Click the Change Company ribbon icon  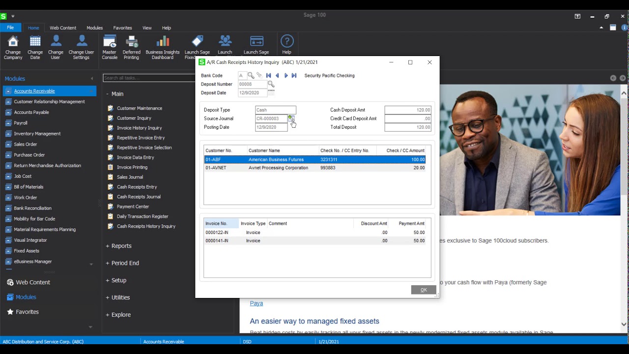(13, 47)
